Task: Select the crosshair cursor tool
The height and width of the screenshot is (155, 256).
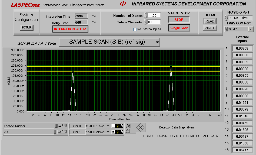Action: tap(133, 126)
